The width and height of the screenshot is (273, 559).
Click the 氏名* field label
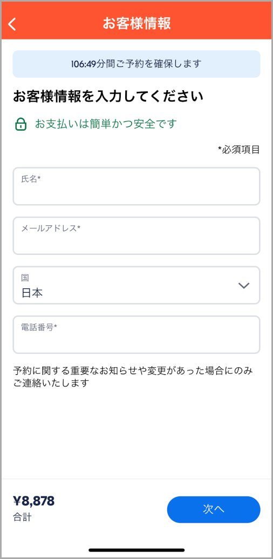pos(31,179)
